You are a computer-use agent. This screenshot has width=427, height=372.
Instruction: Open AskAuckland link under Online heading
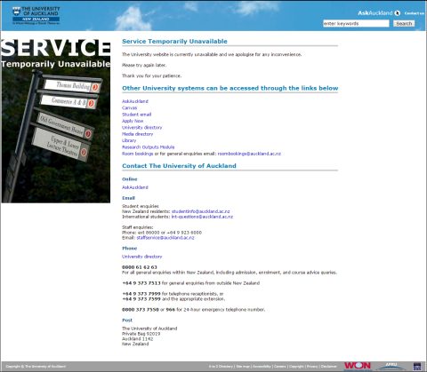pos(135,187)
